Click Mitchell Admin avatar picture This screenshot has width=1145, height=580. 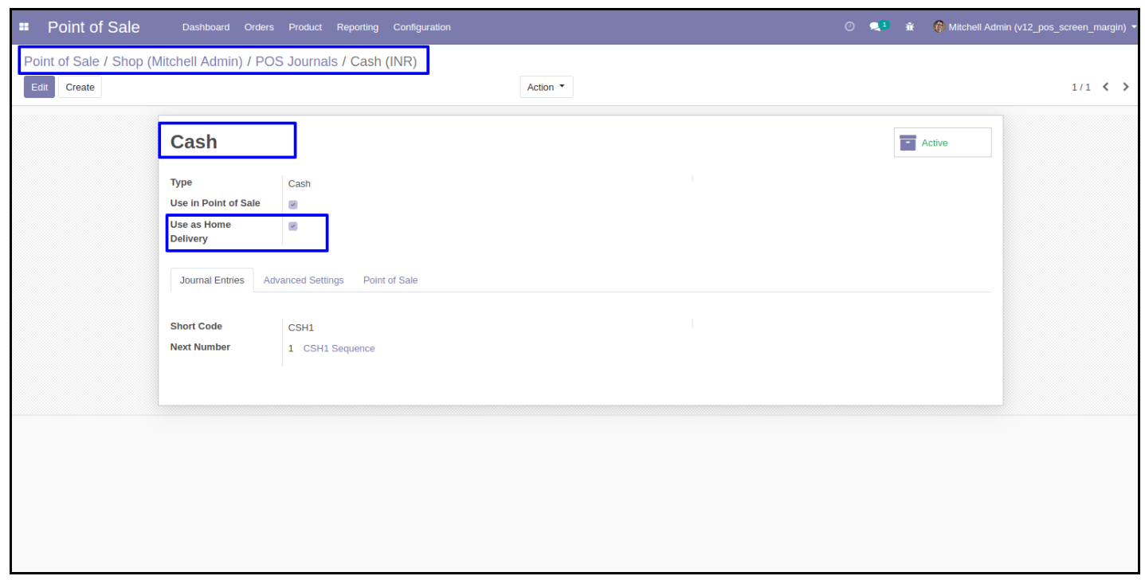[x=939, y=27]
